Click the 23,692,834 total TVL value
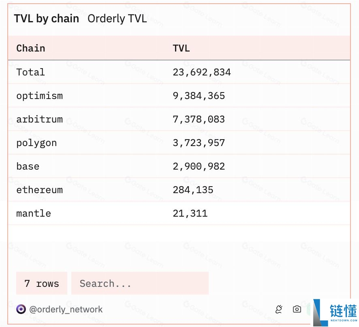 click(x=202, y=72)
